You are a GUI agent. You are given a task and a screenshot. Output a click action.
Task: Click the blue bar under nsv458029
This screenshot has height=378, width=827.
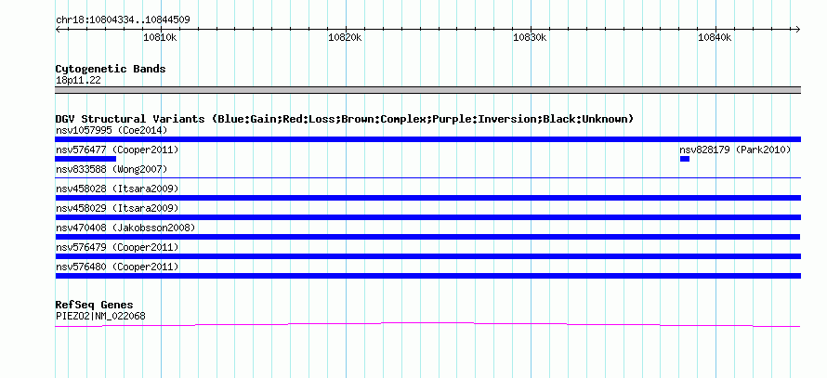coord(427,217)
